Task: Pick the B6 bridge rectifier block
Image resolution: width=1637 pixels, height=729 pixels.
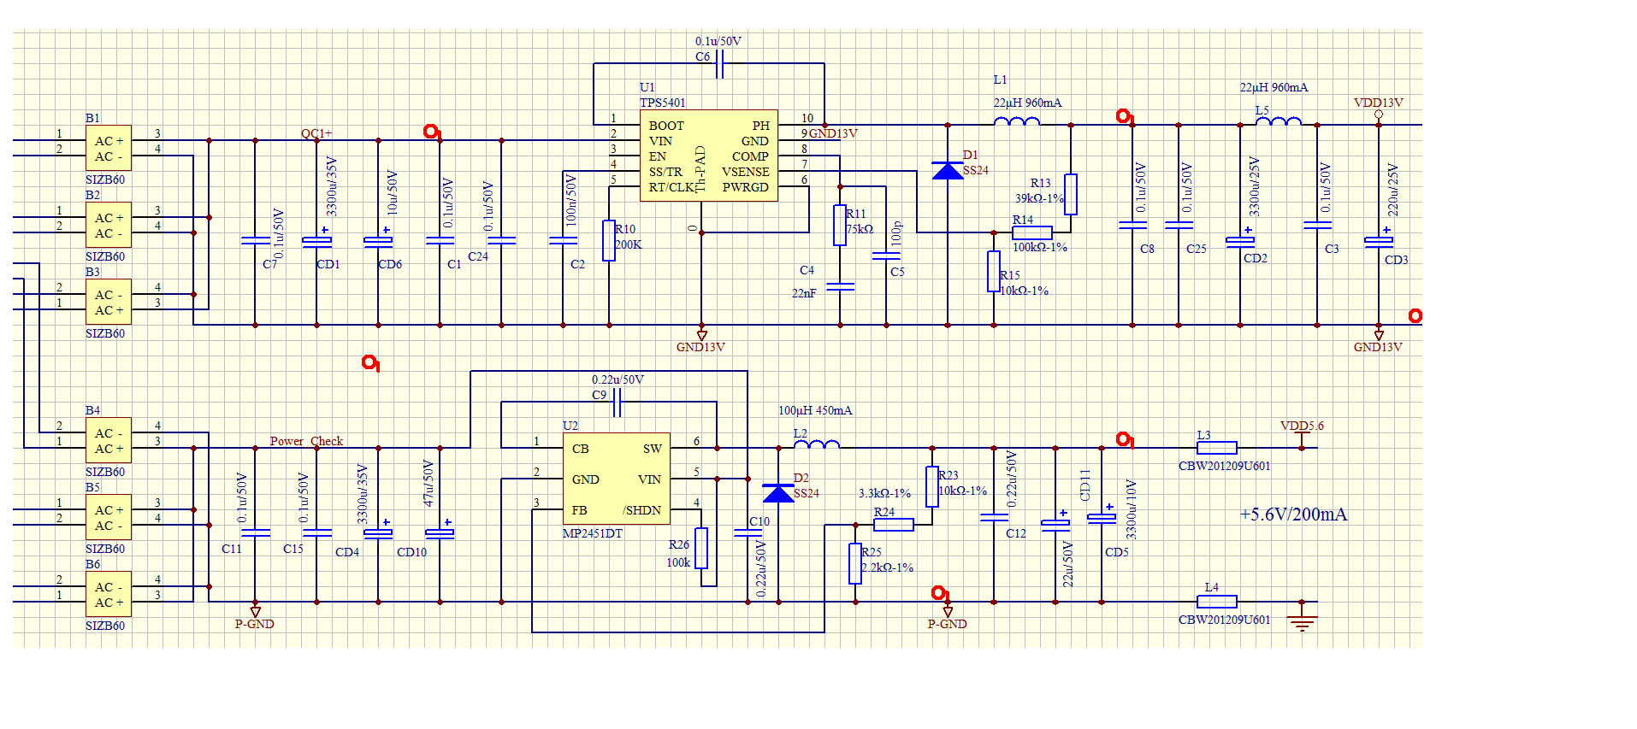Action: [x=108, y=595]
